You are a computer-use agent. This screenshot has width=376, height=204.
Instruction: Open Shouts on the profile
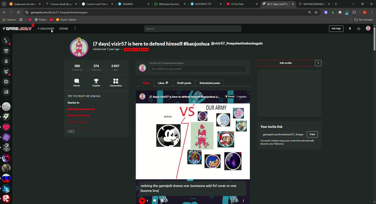(x=77, y=82)
